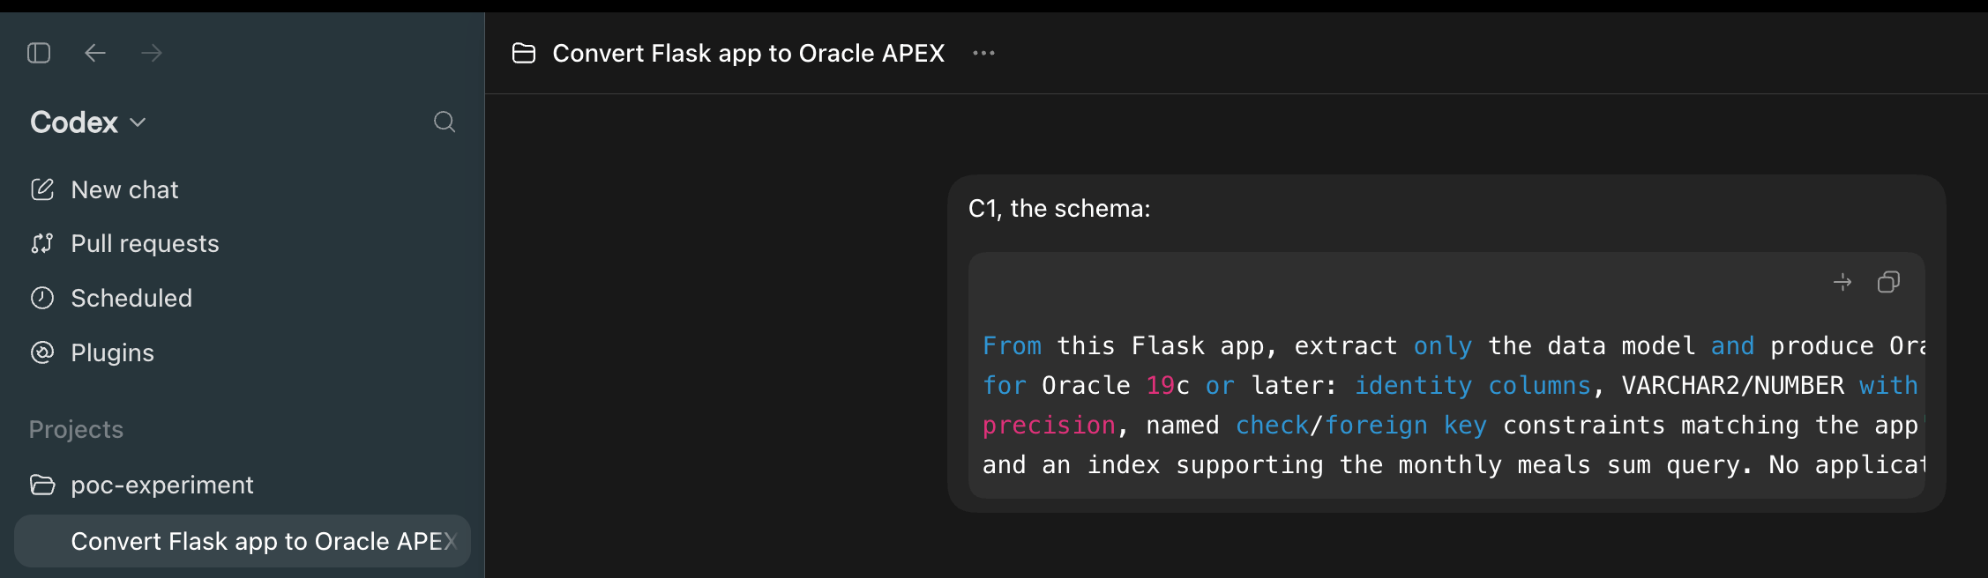Click the clock icon beside Scheduled

[42, 298]
